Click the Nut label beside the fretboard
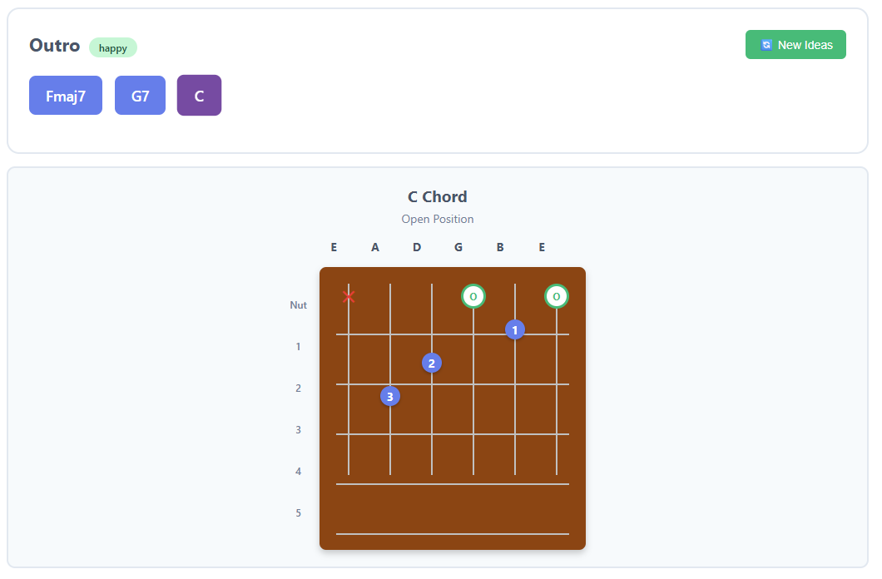The image size is (882, 579). [299, 304]
